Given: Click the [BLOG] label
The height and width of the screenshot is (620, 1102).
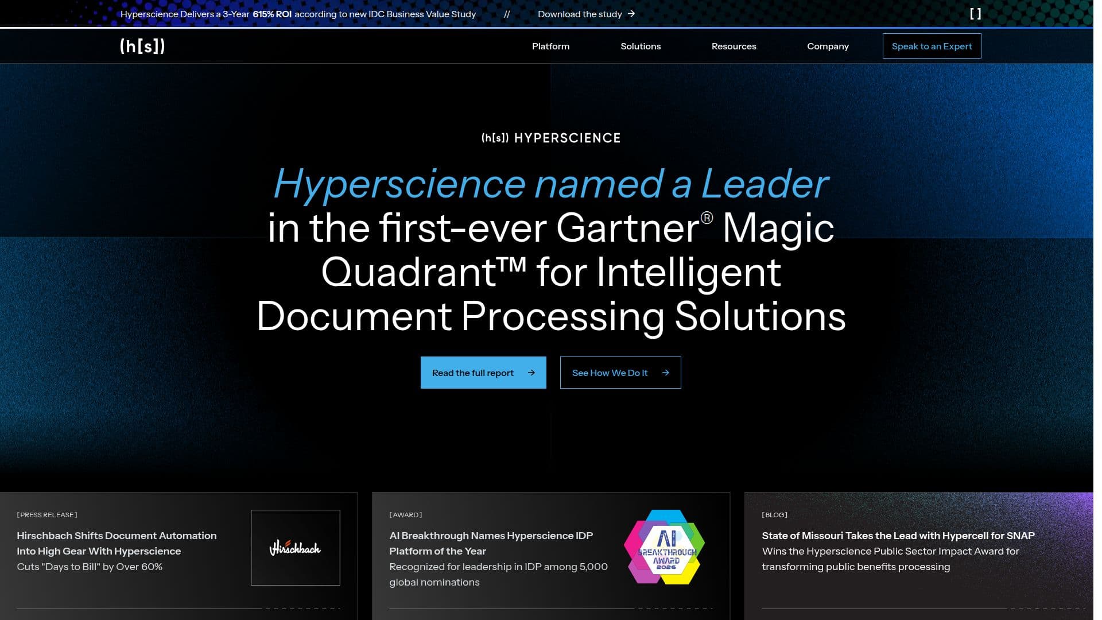Looking at the screenshot, I should click(775, 515).
